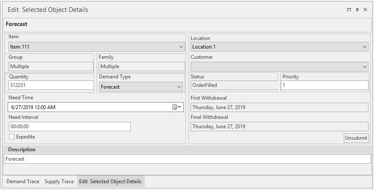Switch to the Supply Trace tab
The image size is (374, 190).
tap(59, 181)
